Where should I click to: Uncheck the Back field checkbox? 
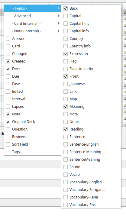coord(66,8)
